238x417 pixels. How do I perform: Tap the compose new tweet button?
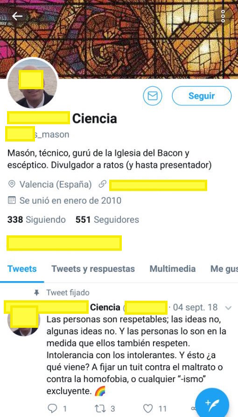pos(212,403)
